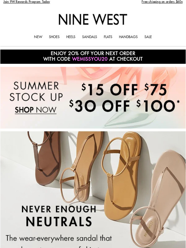Click the SUMMER STOCK UP heading
The width and height of the screenshot is (186, 248).
pyautogui.click(x=36, y=91)
